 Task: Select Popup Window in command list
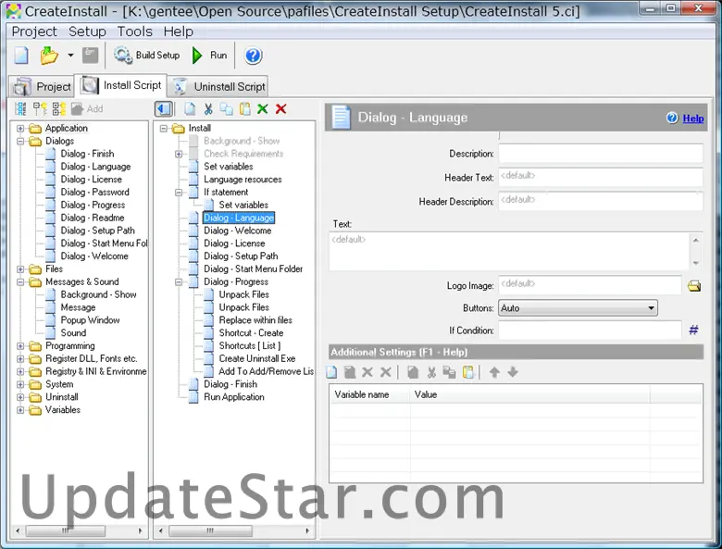(90, 320)
